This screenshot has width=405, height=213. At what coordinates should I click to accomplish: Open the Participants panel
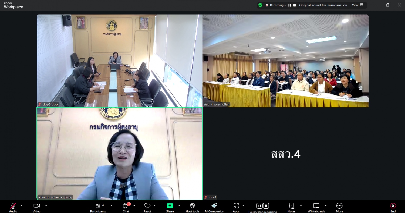(x=98, y=206)
